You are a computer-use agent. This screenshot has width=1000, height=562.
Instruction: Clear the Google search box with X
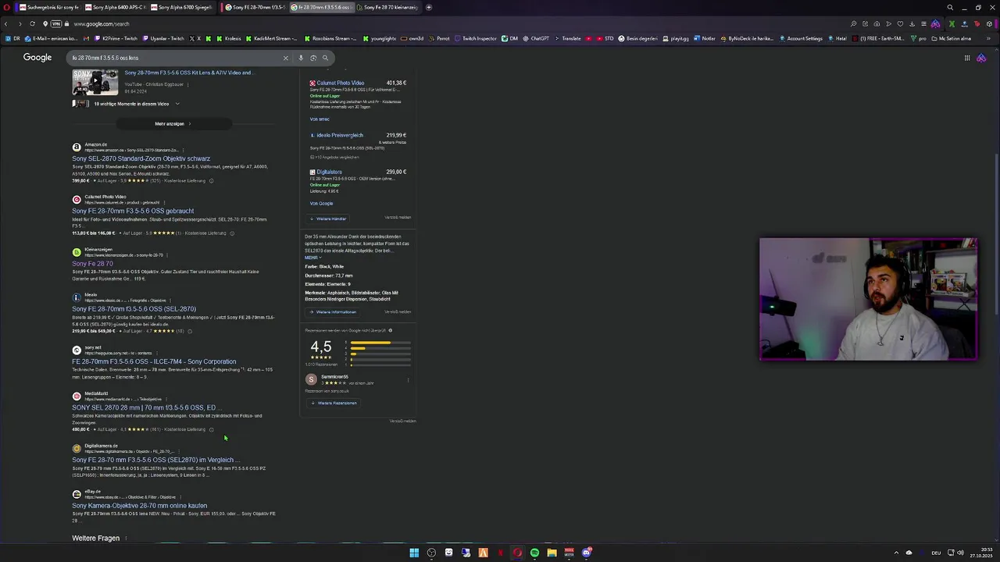point(285,58)
